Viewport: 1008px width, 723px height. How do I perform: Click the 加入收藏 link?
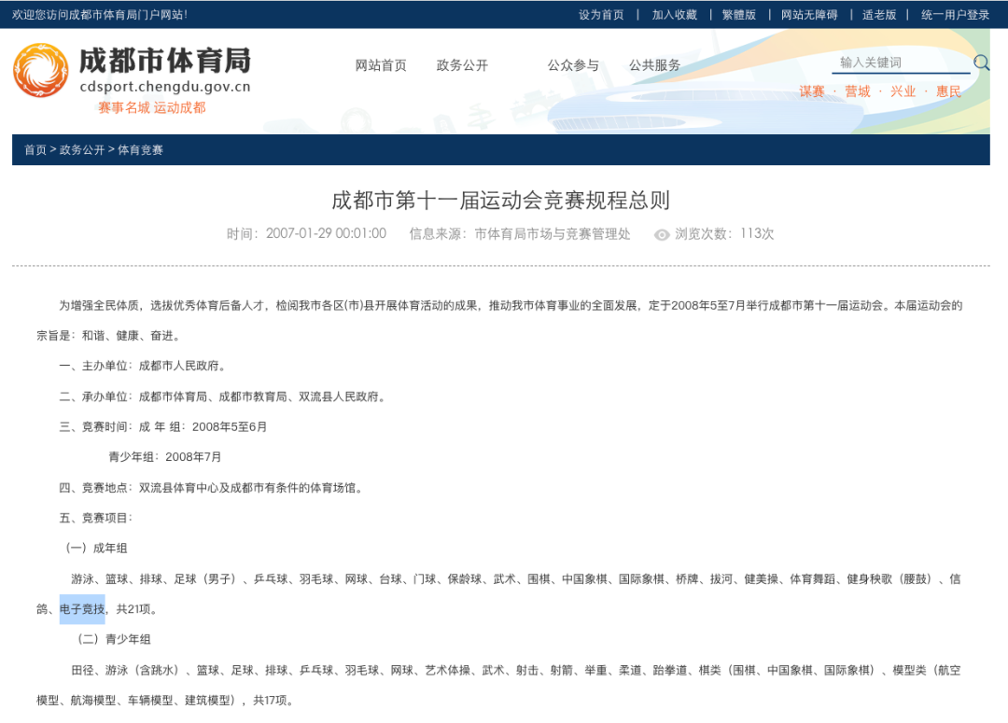pos(674,15)
